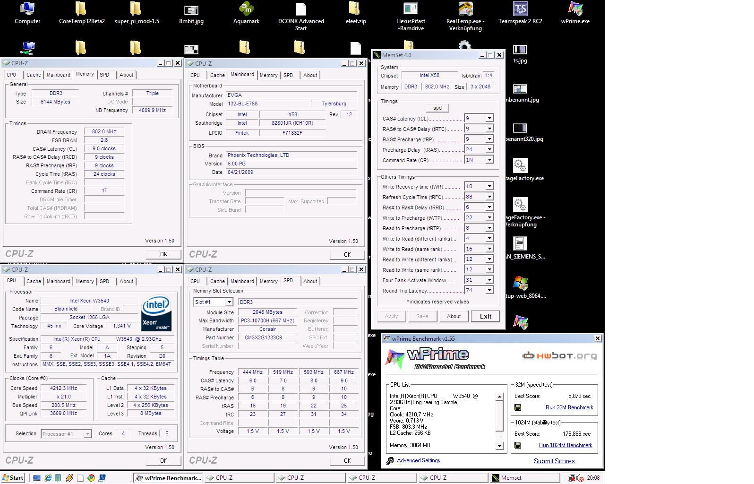
Task: Open the eleet.zip archive icon
Action: click(355, 13)
